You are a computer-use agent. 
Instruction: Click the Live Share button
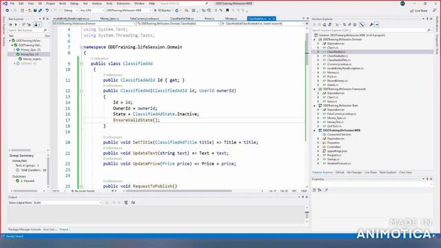point(419,11)
